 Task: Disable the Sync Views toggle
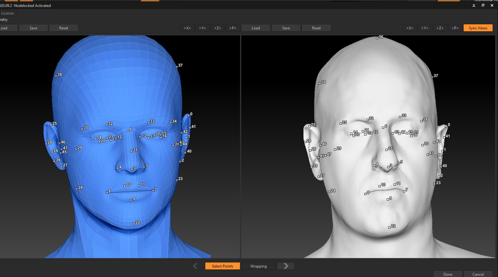pos(478,28)
